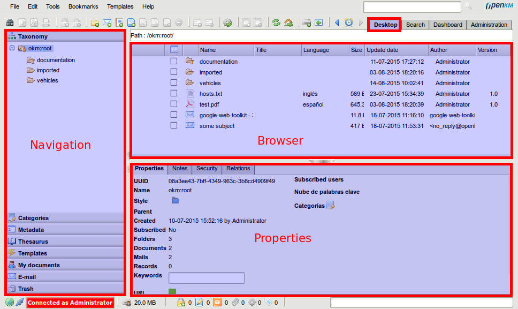Click the user quota icon beside 20.0 MB

(127, 303)
